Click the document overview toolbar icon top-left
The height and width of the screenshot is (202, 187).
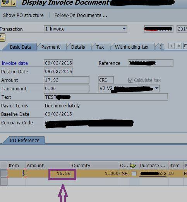[5, 3]
